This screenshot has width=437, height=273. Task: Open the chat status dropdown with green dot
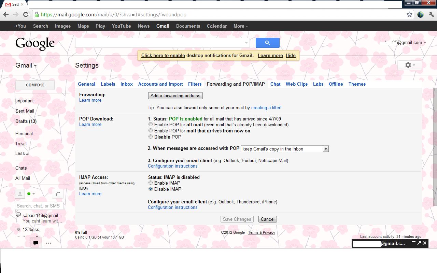(x=31, y=194)
